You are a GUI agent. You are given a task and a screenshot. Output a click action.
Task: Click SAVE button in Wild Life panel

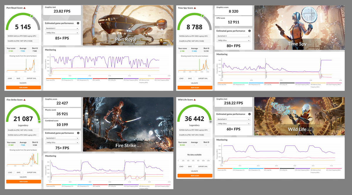pyautogui.click(x=190, y=167)
